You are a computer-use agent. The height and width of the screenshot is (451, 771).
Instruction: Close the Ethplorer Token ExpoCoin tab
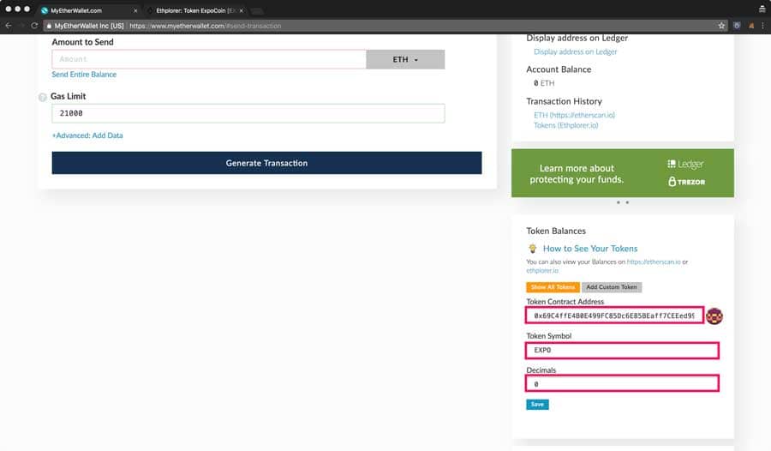pos(242,10)
